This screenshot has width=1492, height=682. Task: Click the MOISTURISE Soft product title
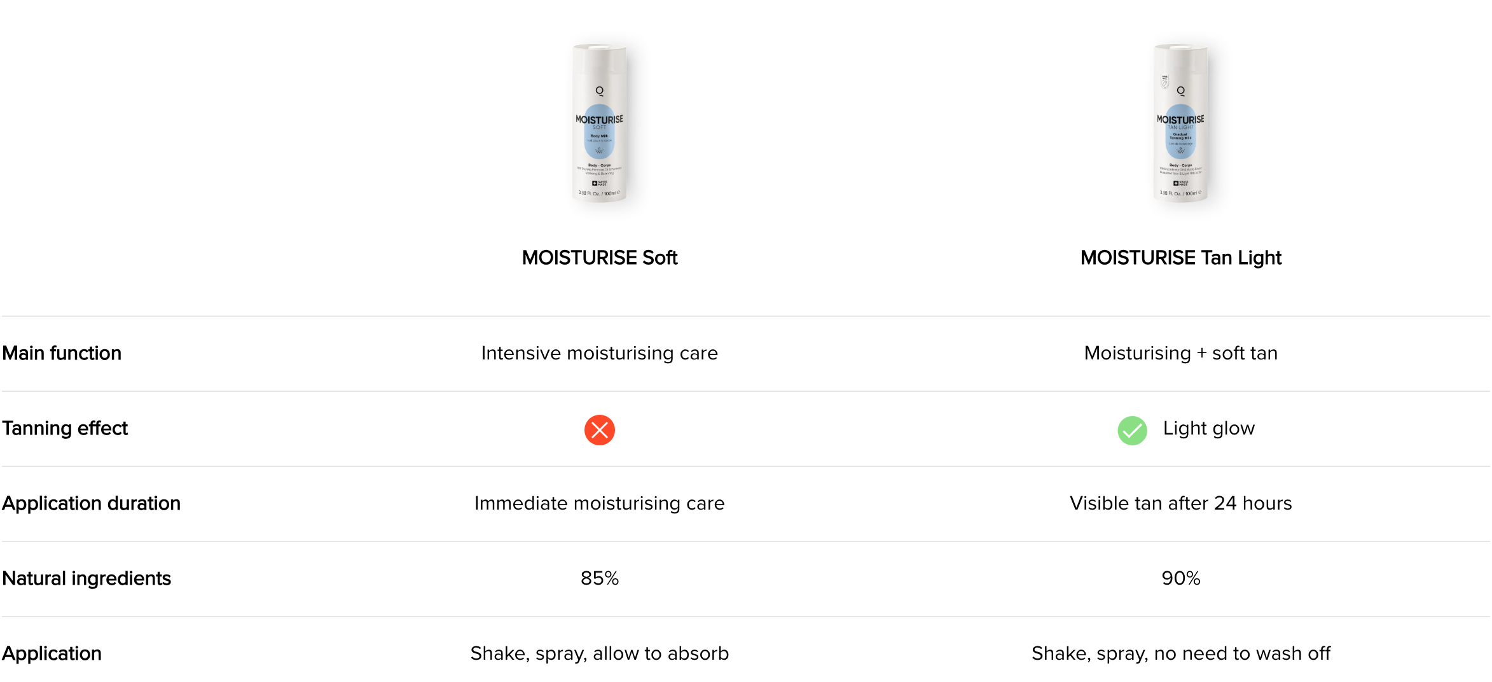[599, 258]
